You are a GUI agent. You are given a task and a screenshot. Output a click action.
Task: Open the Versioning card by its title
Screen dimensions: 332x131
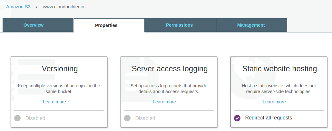pos(60,69)
